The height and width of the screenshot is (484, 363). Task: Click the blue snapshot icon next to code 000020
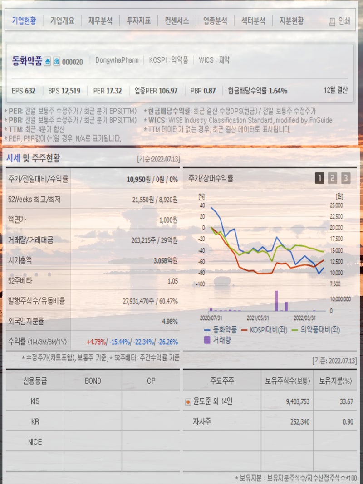pyautogui.click(x=57, y=59)
